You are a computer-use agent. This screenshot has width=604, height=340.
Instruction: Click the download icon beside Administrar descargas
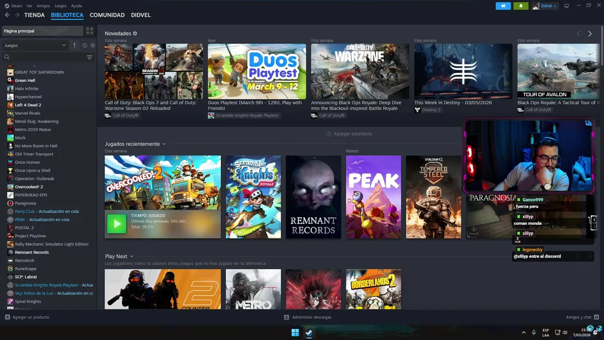(x=286, y=317)
